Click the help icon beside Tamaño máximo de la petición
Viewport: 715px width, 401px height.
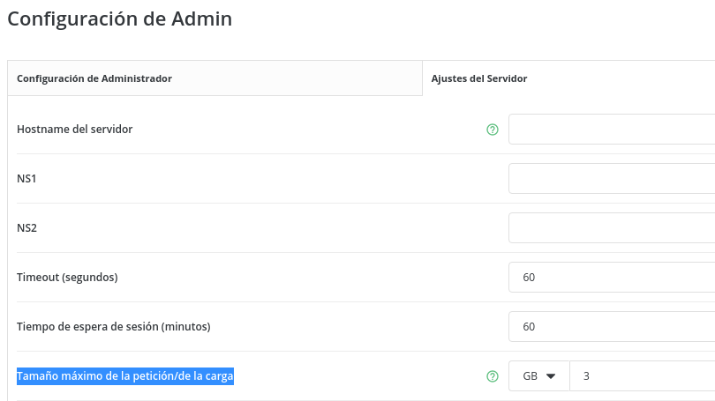click(493, 376)
